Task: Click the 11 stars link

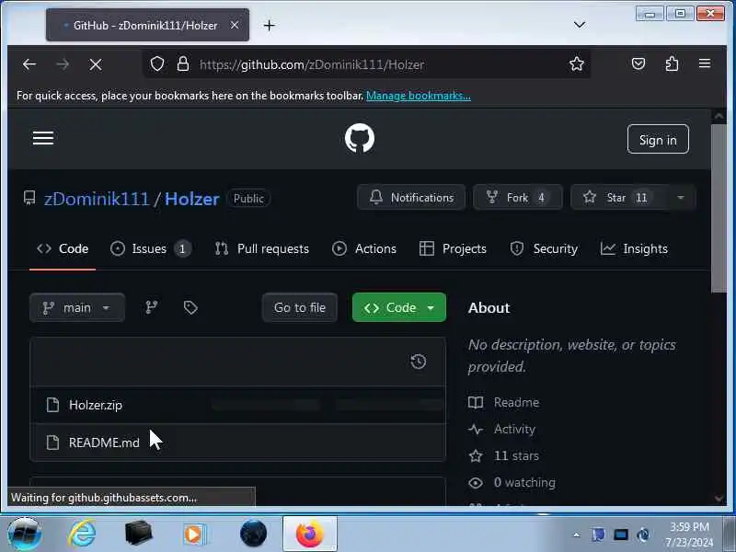Action: tap(516, 455)
